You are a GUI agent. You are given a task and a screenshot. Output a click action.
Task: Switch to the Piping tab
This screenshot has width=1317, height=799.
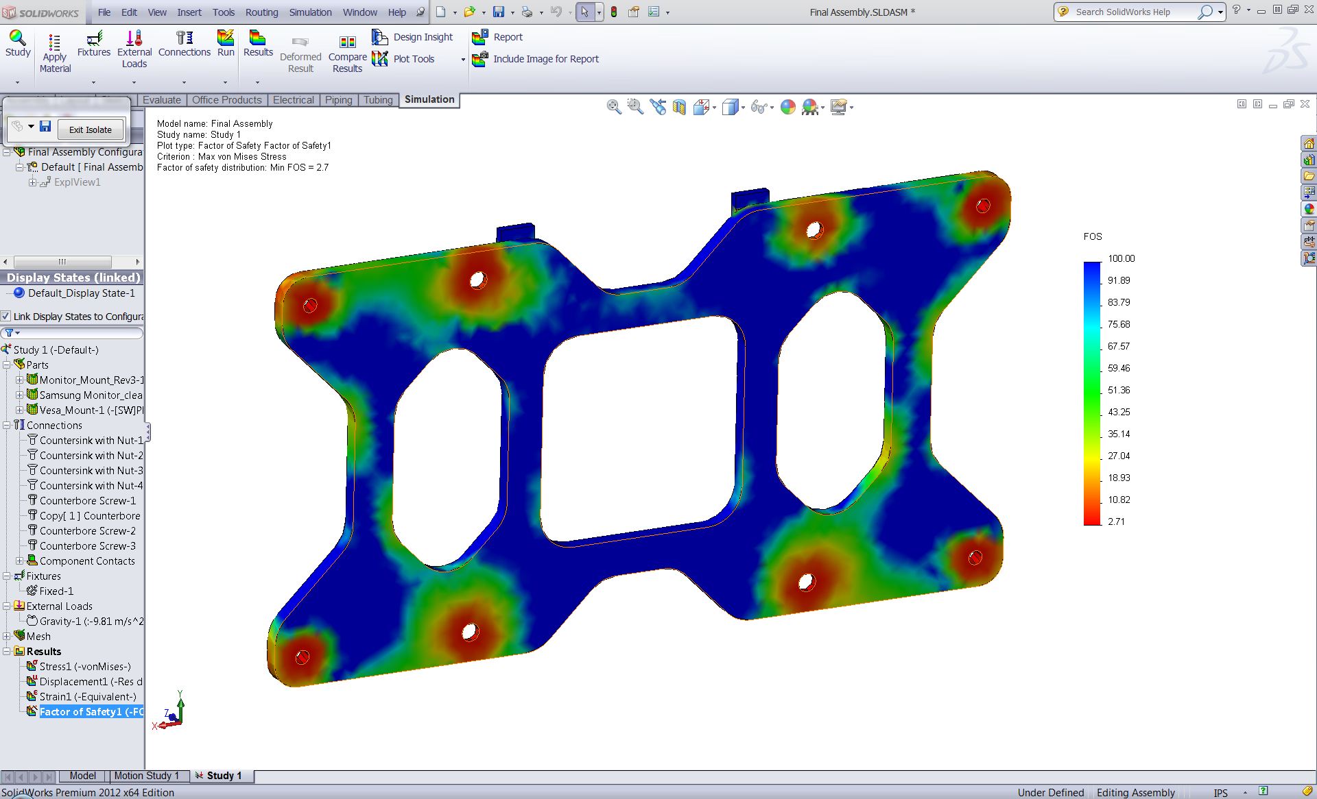(x=339, y=100)
